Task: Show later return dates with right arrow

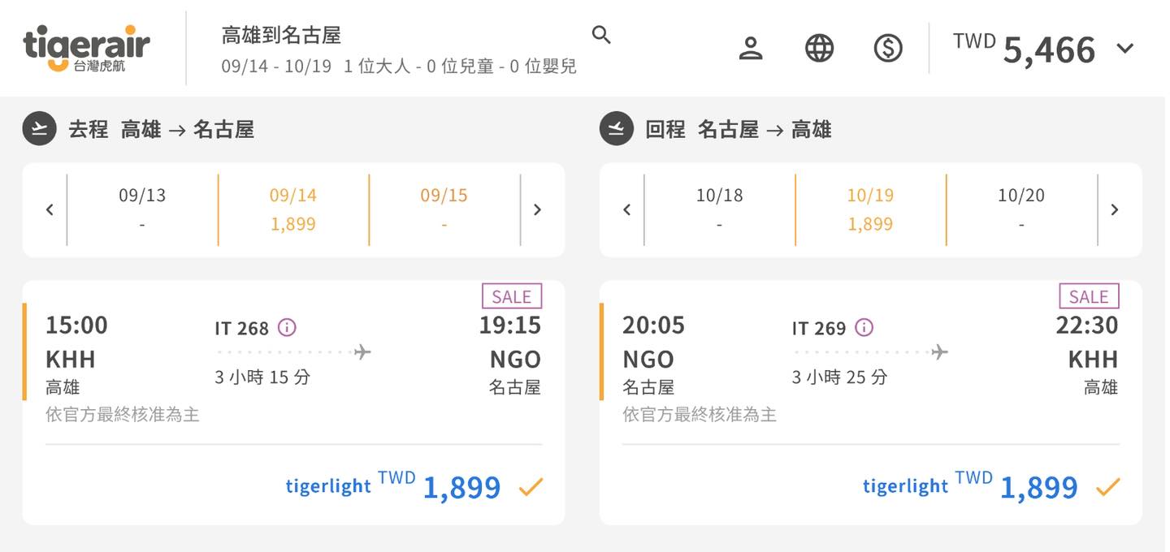Action: (1114, 209)
